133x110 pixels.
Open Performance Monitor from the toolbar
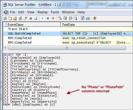pyautogui.click(x=87, y=18)
